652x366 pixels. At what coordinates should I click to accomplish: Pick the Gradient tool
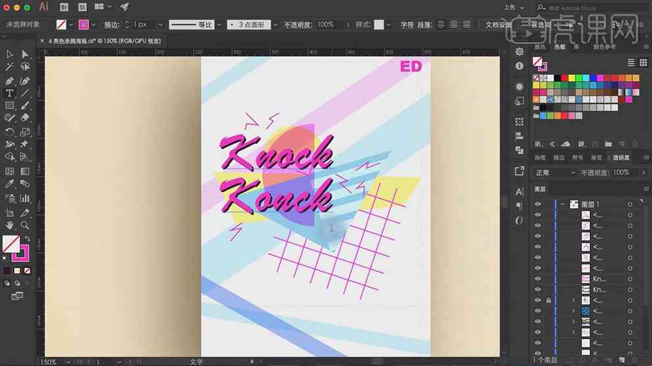[x=25, y=171]
